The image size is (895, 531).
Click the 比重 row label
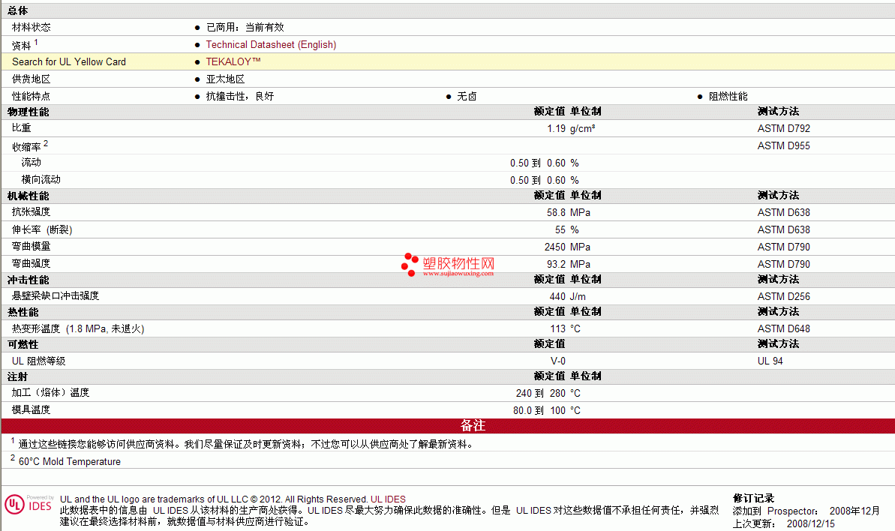click(22, 128)
